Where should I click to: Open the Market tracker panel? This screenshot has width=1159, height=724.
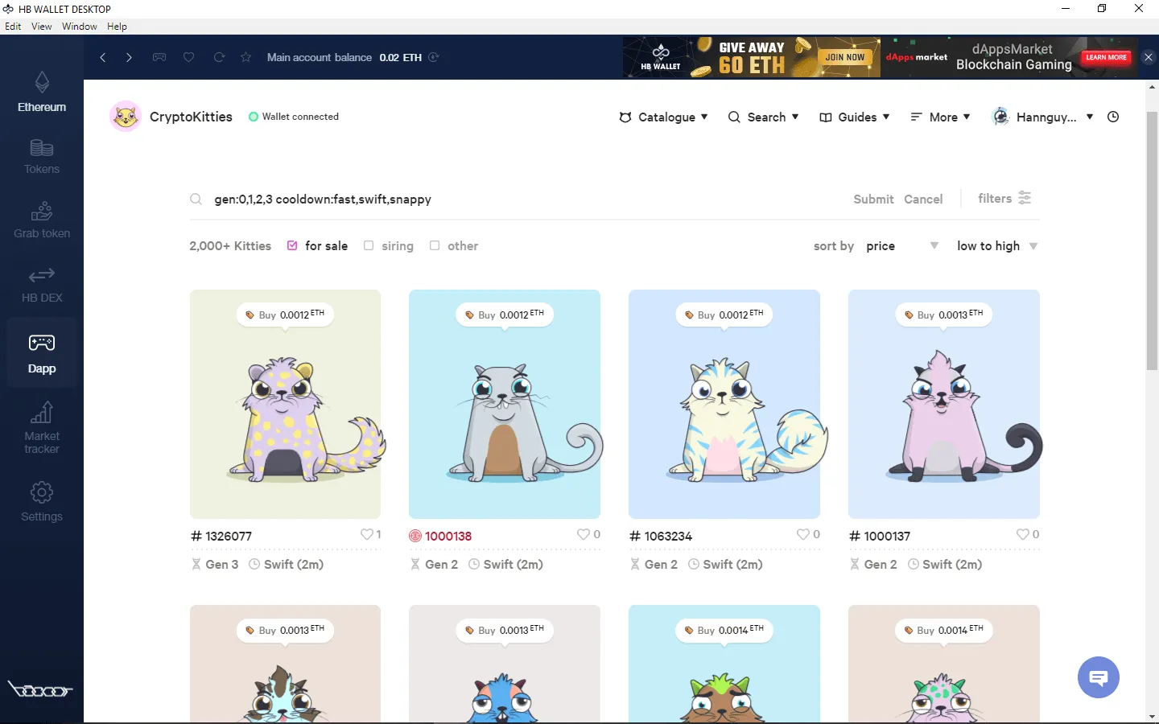point(41,426)
